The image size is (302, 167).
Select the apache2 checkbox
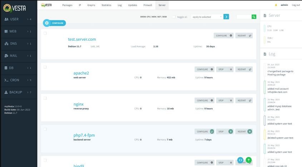click(x=45, y=67)
